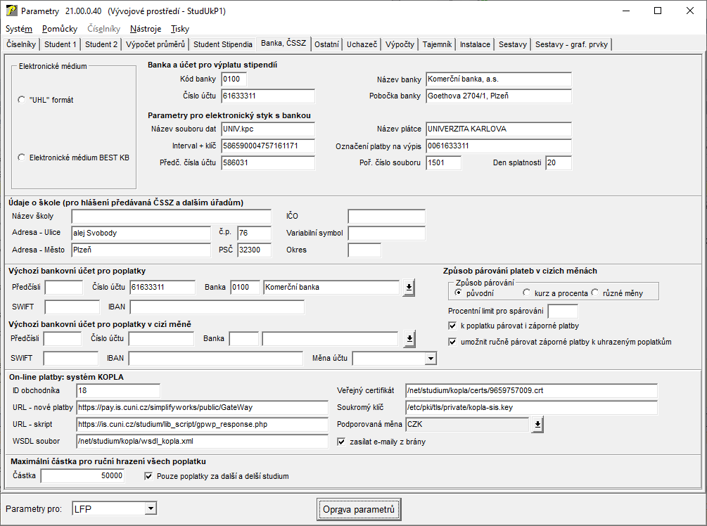Viewport: 707px width, 526px height.
Task: Click the Parametry application icon in title bar
Action: [x=11, y=11]
